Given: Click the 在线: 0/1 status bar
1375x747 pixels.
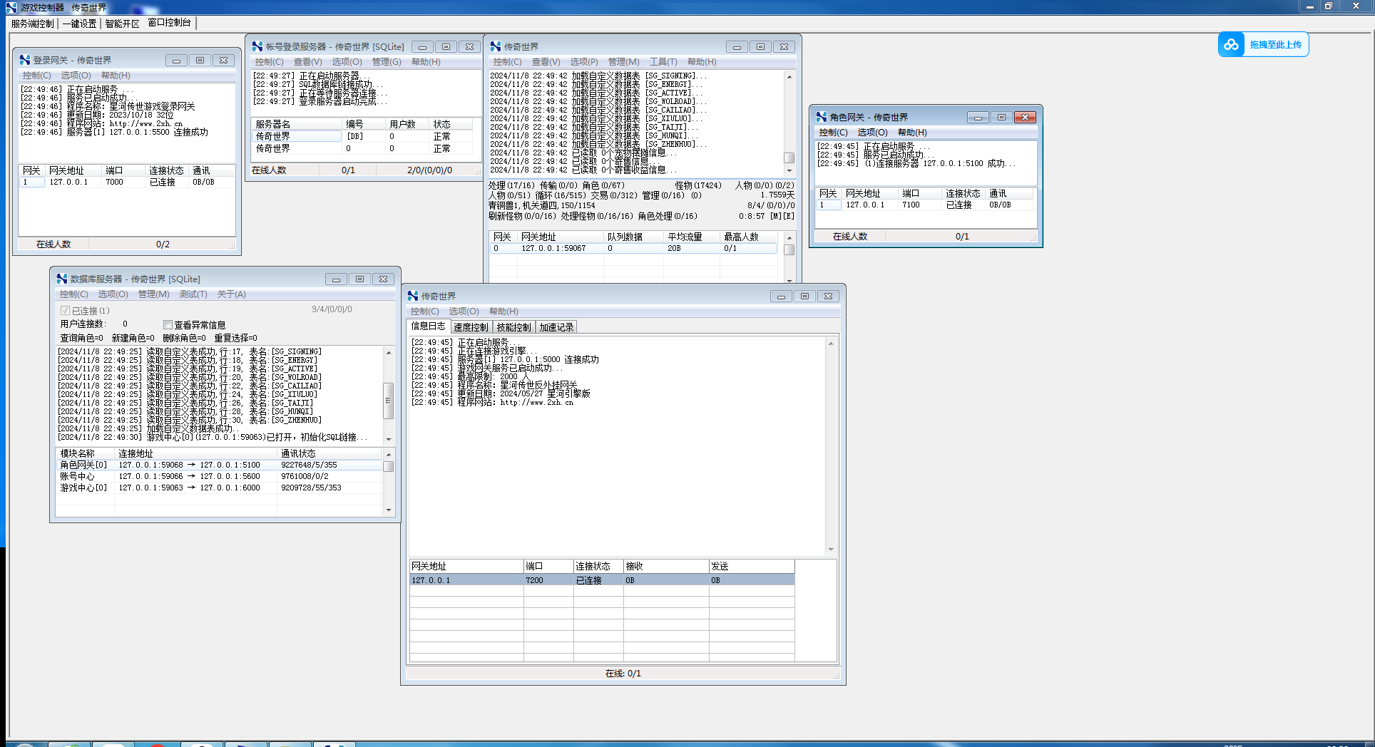Looking at the screenshot, I should (623, 673).
